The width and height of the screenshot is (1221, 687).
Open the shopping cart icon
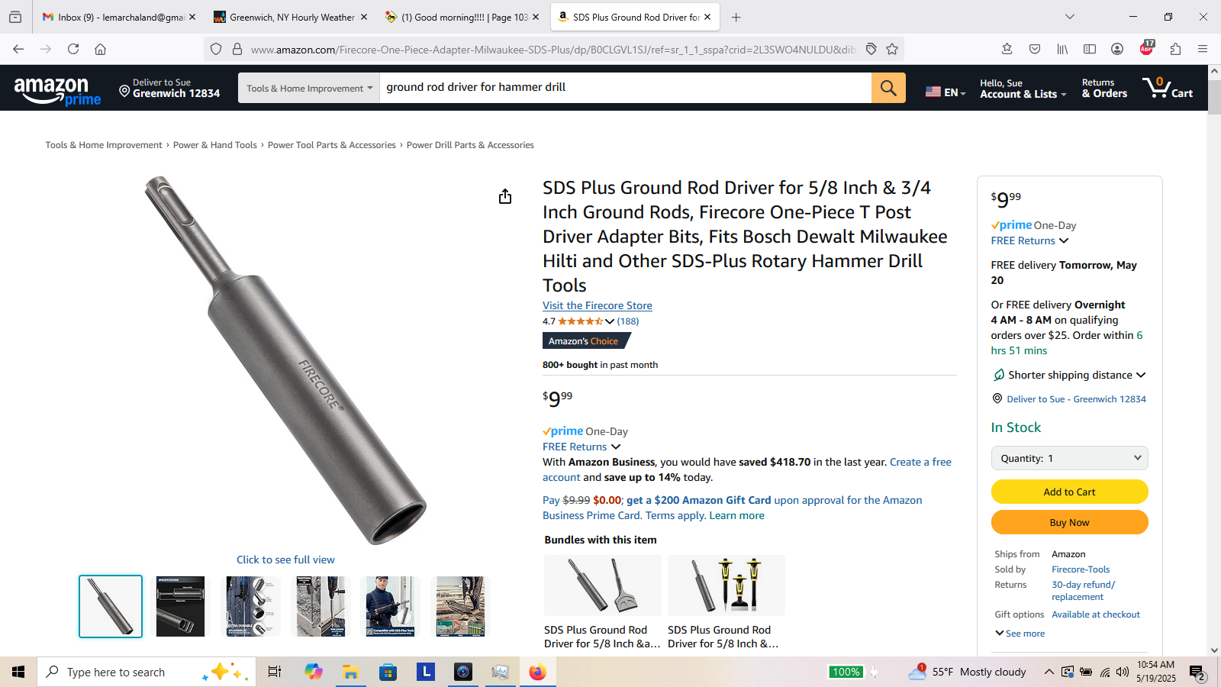1168,88
